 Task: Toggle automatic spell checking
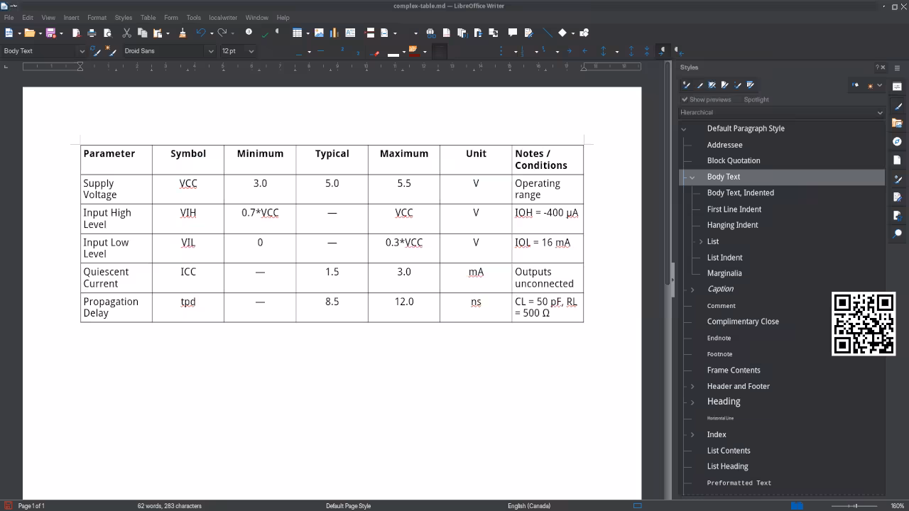264,33
